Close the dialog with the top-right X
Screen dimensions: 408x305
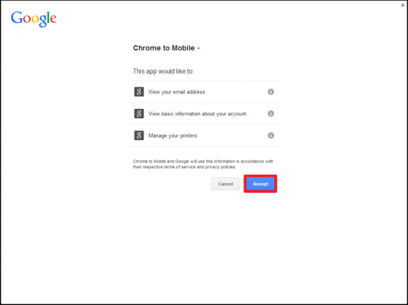pos(402,5)
